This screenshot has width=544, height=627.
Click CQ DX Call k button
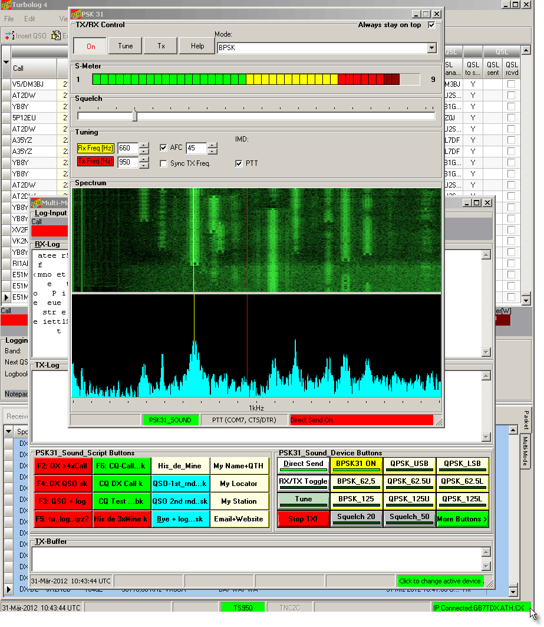point(121,484)
